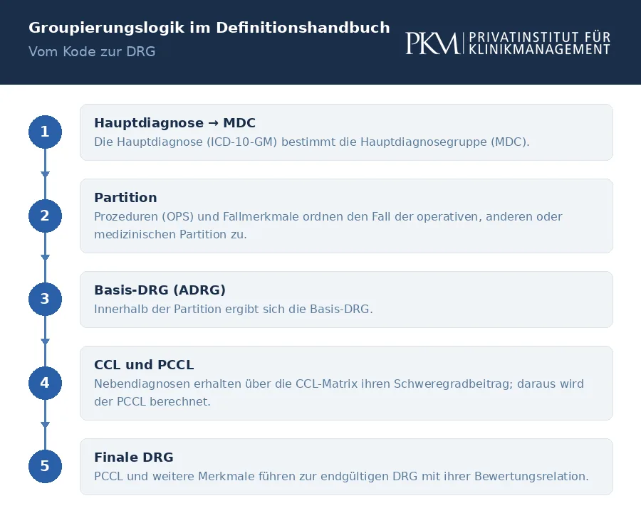The image size is (641, 513).
Task: Click arrow connector between steps 4 and 5
Action: point(45,425)
